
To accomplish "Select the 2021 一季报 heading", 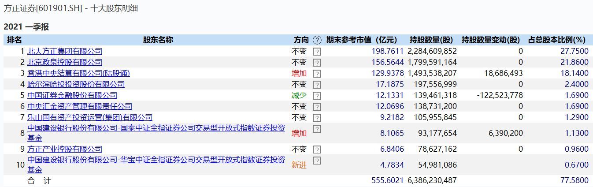I will tap(26, 27).
